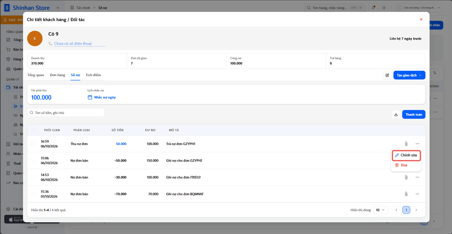Click the Hàng hóa box icon in the sidebar
Image resolution: width=452 pixels, height=234 pixels.
tap(8, 59)
